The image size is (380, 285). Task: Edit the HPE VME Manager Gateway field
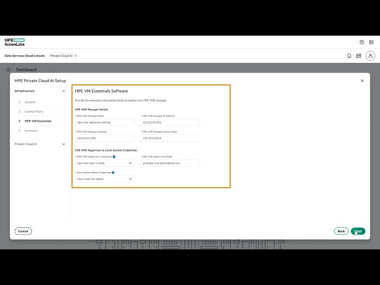(104, 138)
